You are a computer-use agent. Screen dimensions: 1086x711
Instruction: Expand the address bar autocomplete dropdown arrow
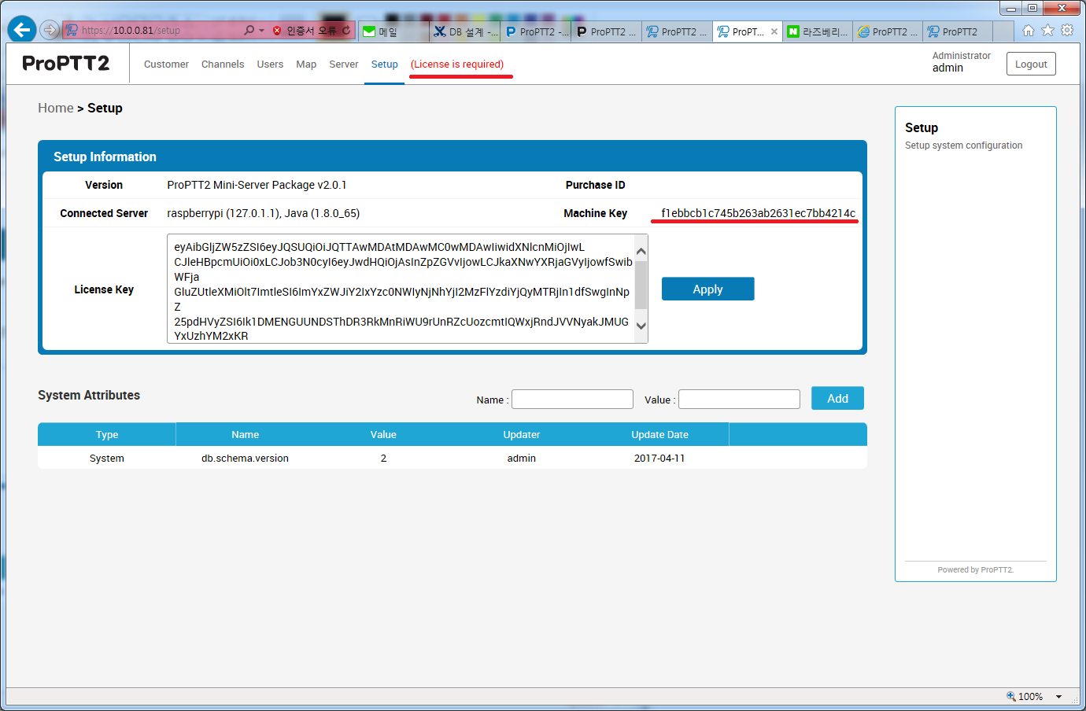pos(261,31)
